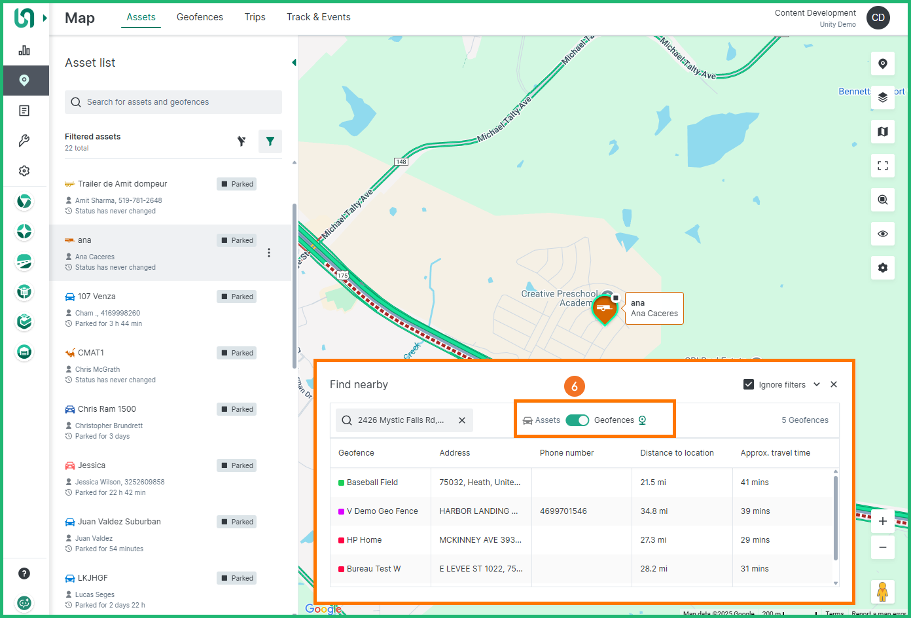Switch to the Geofences tab

200,17
